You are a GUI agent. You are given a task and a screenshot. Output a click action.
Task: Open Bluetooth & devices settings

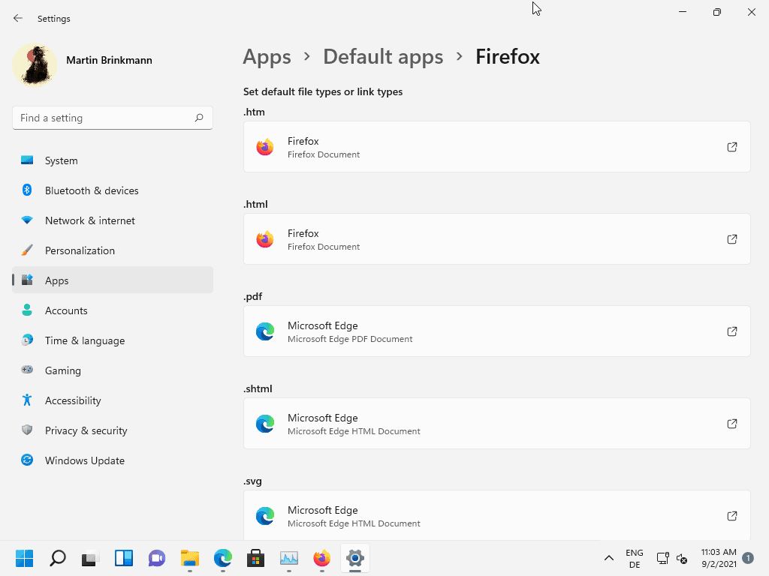pos(113,190)
